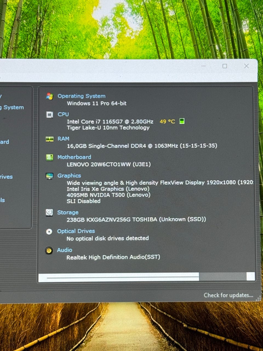The image size is (263, 351).
Task: Click the 49 °C temperature value
Action: coord(167,121)
